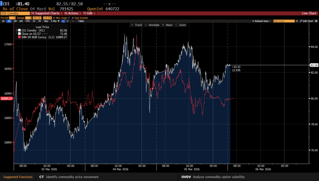Open the Zoom magnifier tool
This screenshot has width=319, height=181.
click(181, 25)
